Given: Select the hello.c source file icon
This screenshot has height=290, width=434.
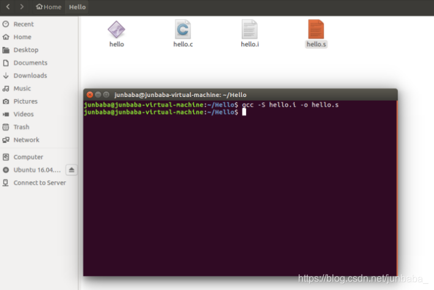Looking at the screenshot, I should coord(183,29).
